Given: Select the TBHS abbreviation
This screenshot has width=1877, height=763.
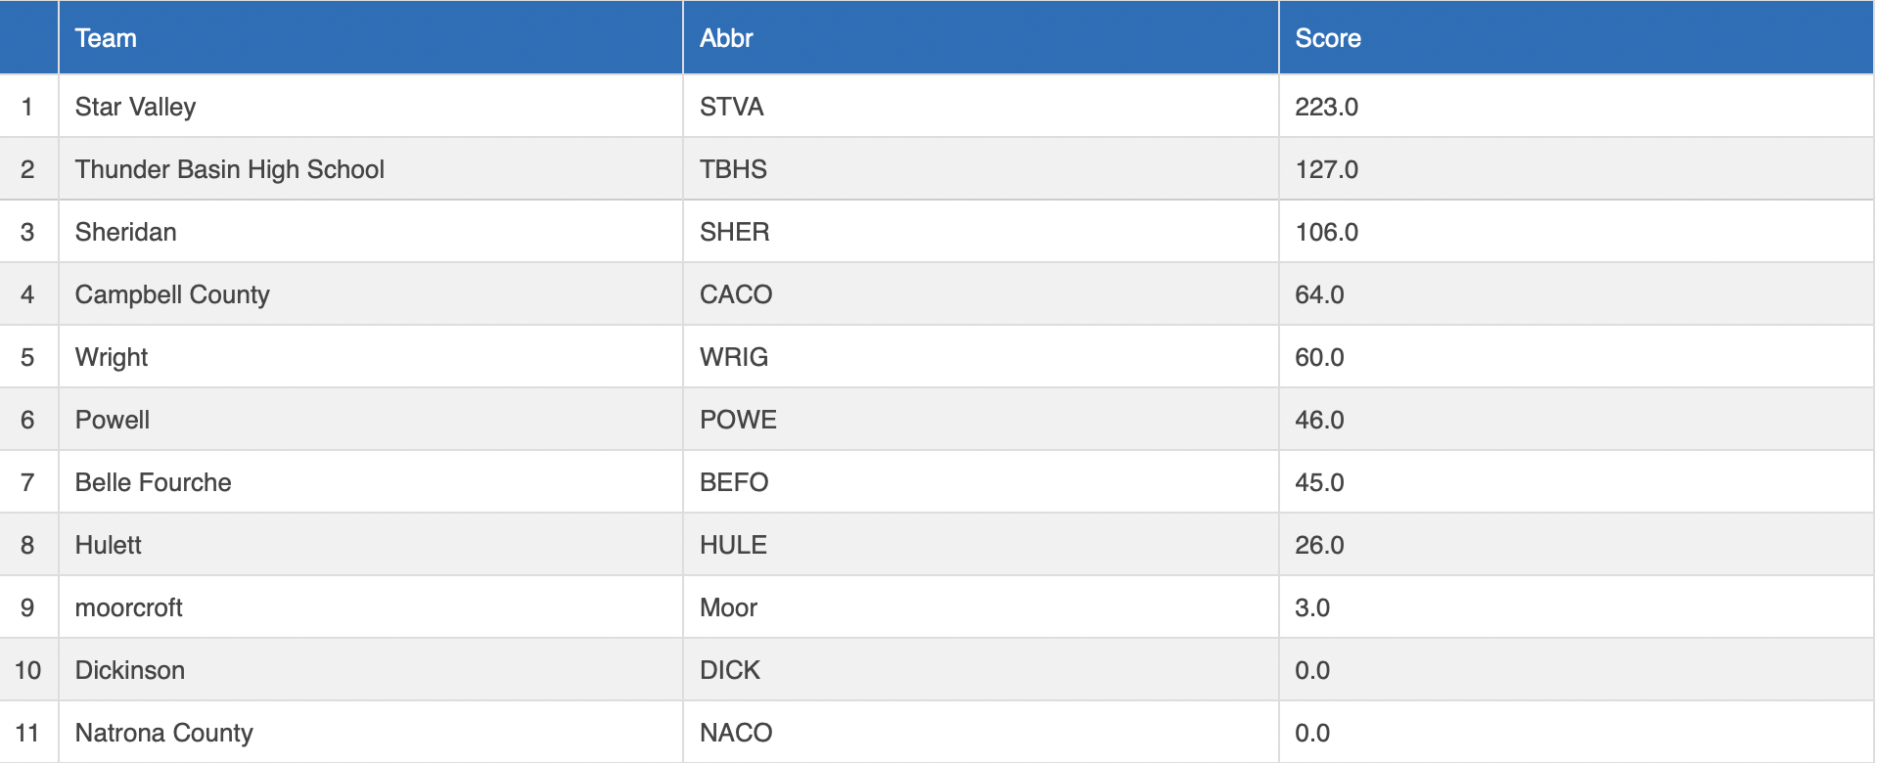Looking at the screenshot, I should click(733, 169).
